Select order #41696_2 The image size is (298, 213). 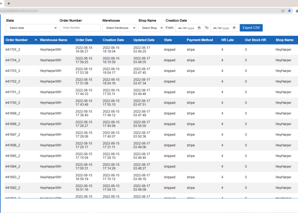pyautogui.click(x=13, y=146)
